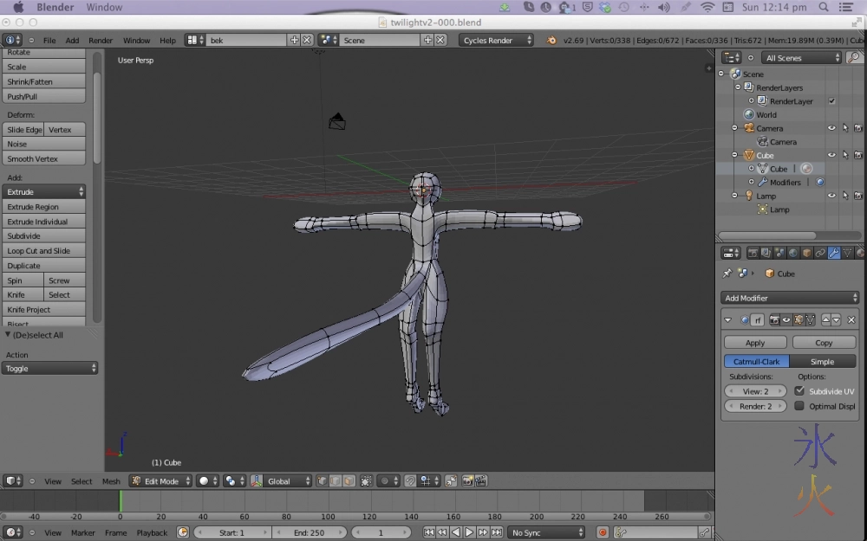Image resolution: width=867 pixels, height=541 pixels.
Task: Click jump to last frame button
Action: pos(495,532)
